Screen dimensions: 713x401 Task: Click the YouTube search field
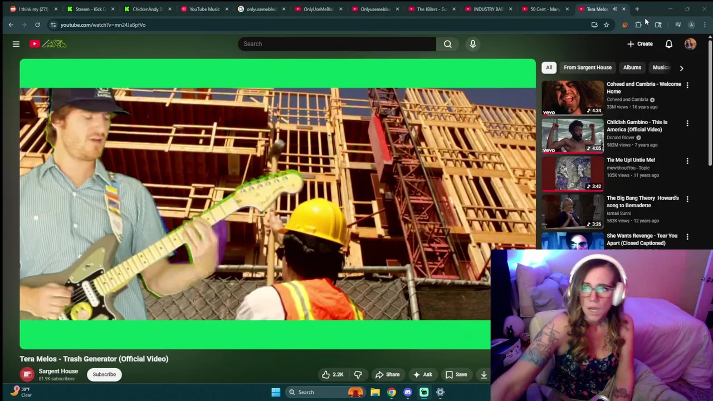coord(337,44)
